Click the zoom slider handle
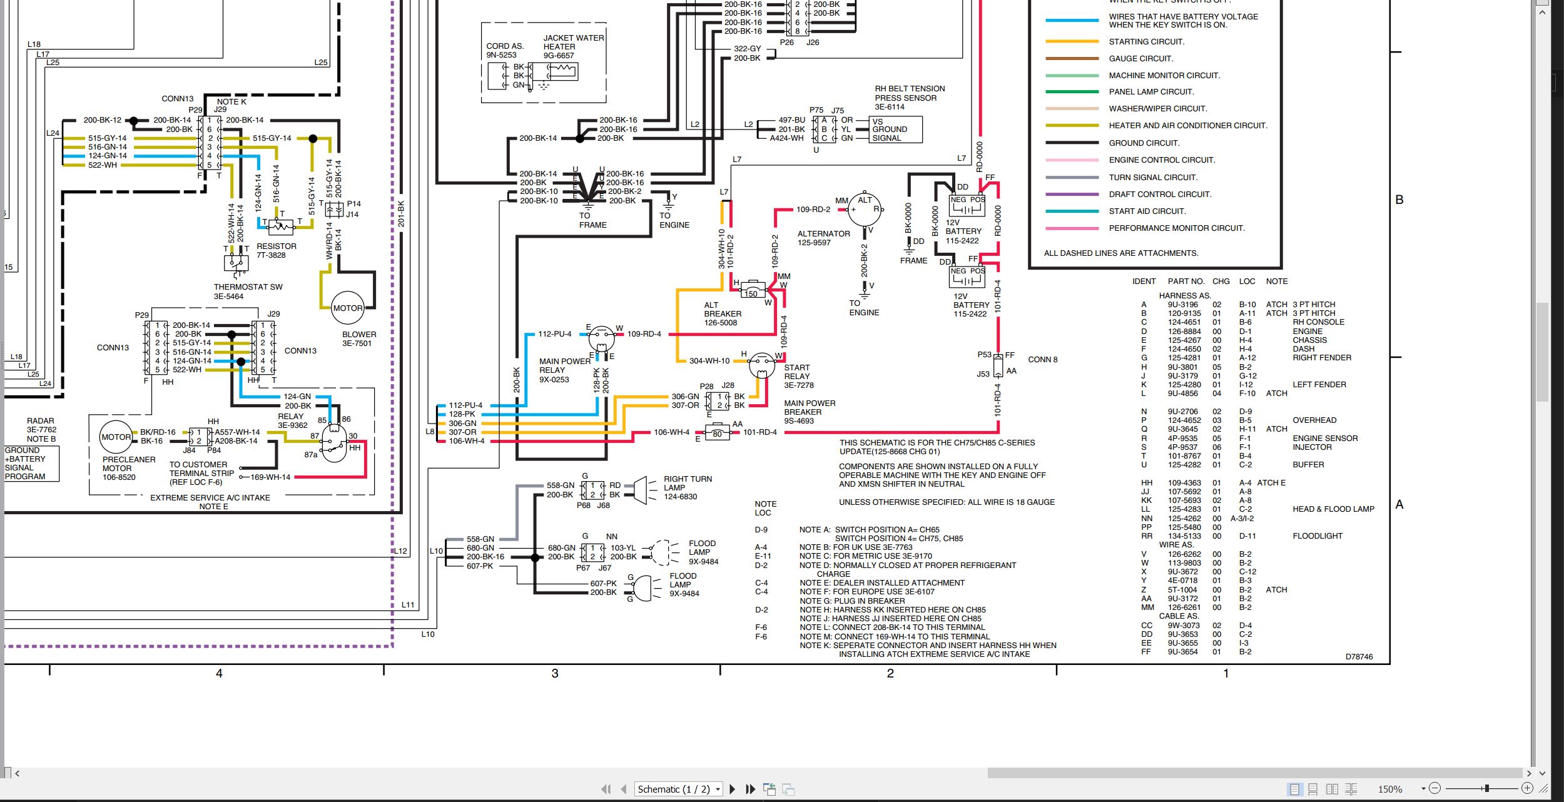 pyautogui.click(x=1486, y=788)
